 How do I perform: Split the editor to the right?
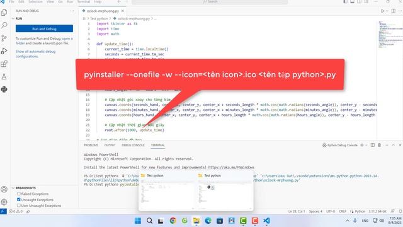pyautogui.click(x=393, y=11)
